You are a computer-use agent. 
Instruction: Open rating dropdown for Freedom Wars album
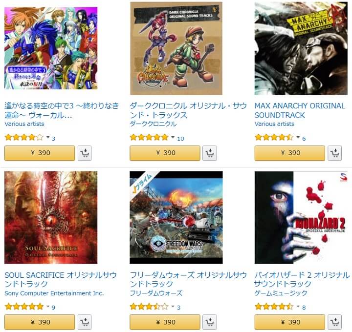click(173, 306)
